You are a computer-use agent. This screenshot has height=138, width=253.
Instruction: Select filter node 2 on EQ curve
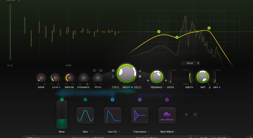coord(159,32)
